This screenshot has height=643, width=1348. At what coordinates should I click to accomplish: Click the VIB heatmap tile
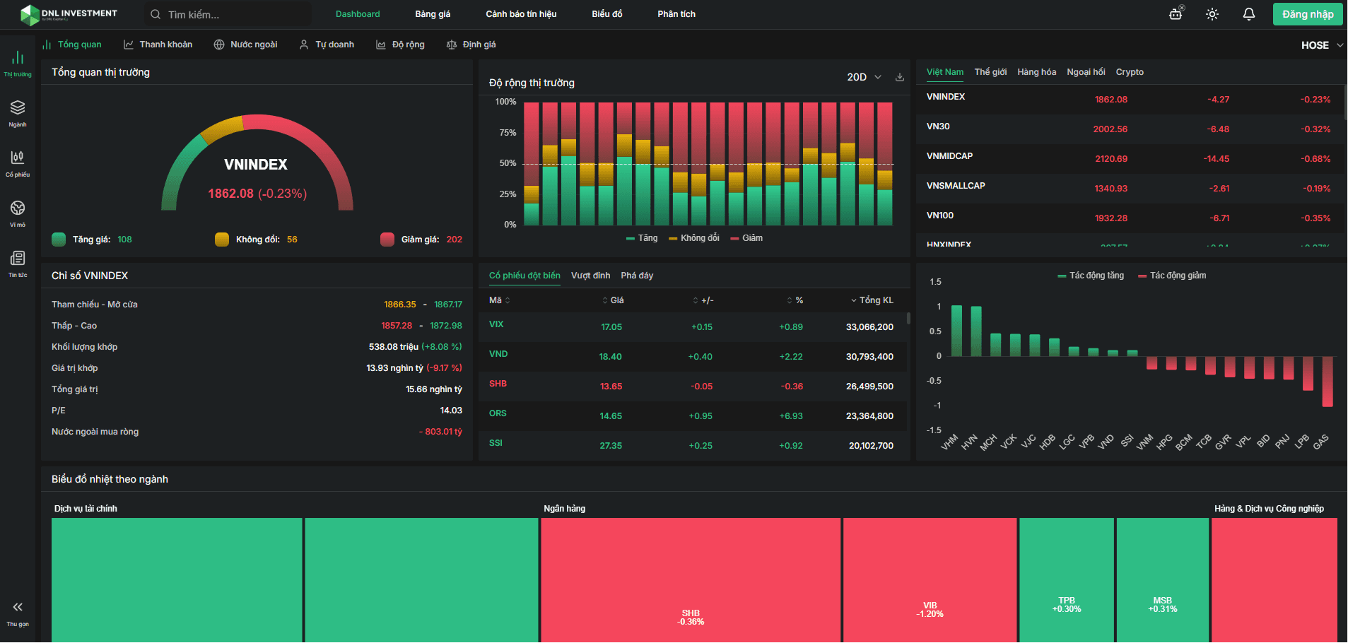click(930, 580)
